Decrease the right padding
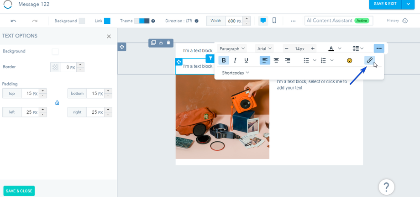 (108, 115)
